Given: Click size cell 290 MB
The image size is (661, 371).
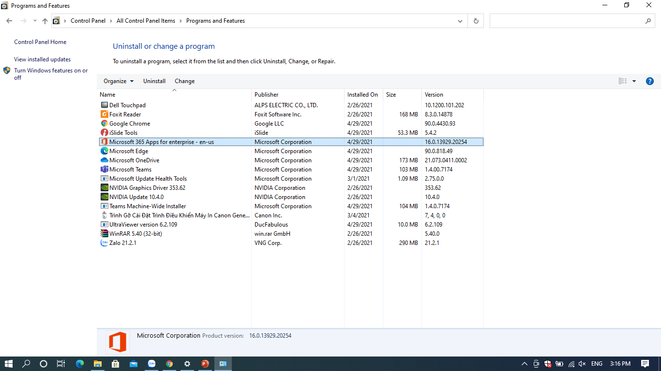Looking at the screenshot, I should click(408, 243).
